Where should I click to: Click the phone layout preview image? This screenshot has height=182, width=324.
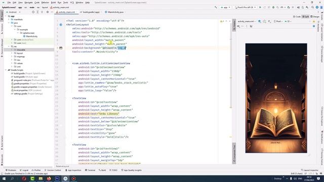coord(276,98)
